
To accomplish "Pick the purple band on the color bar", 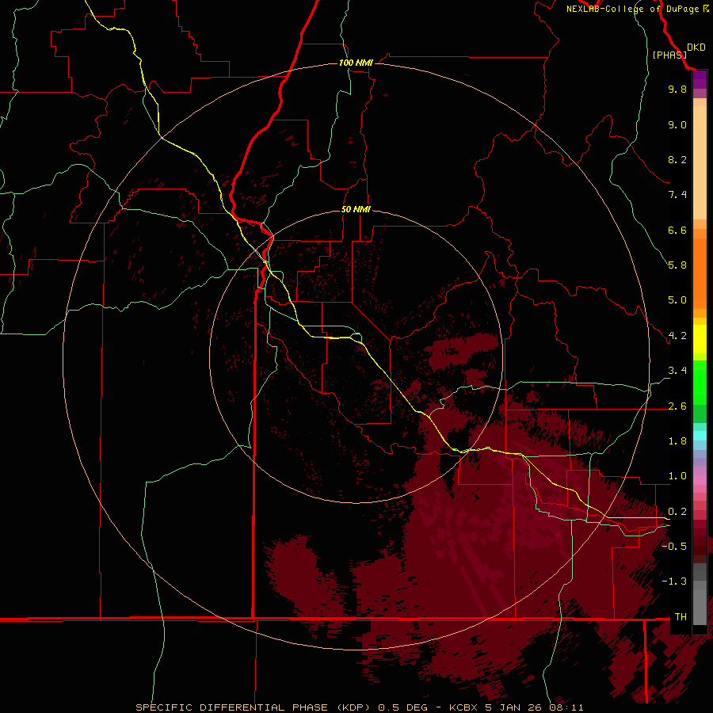I will coord(700,79).
